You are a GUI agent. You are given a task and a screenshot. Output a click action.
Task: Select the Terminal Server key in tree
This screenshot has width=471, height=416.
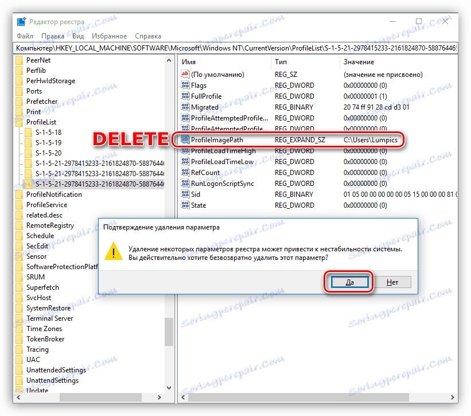pos(49,318)
